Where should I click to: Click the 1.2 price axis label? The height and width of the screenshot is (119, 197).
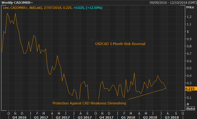(189, 17)
